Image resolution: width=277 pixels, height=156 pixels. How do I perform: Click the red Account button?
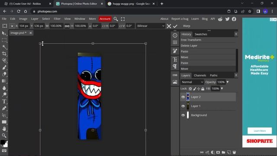[x=105, y=19]
